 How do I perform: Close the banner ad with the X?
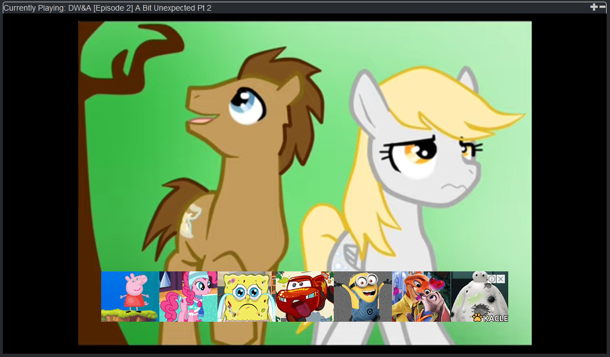pos(500,279)
